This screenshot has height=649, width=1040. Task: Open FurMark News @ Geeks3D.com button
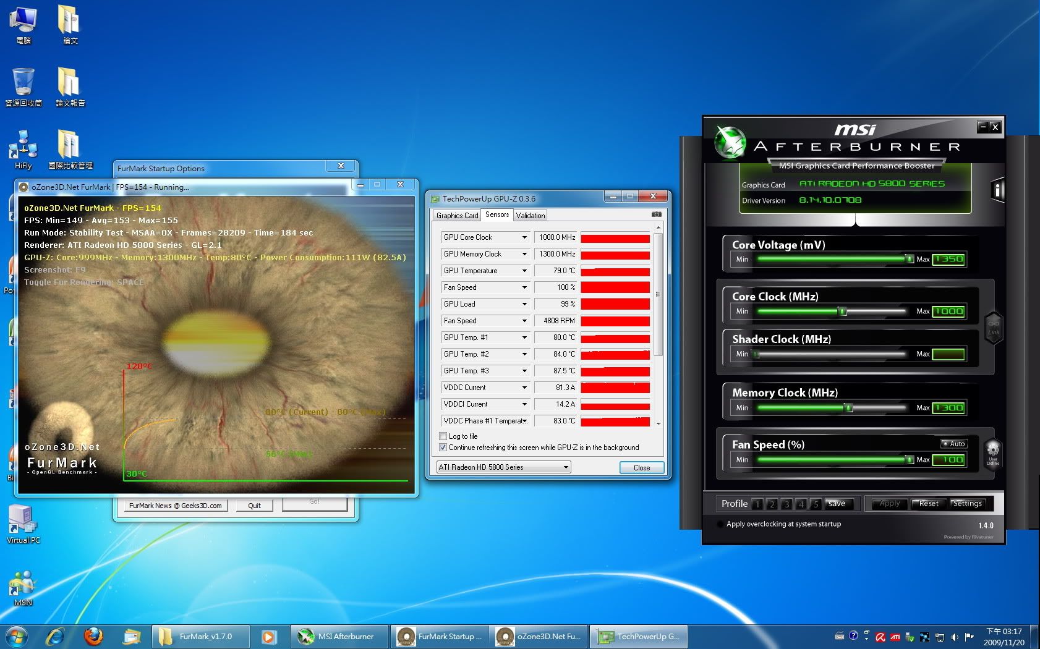tap(175, 506)
